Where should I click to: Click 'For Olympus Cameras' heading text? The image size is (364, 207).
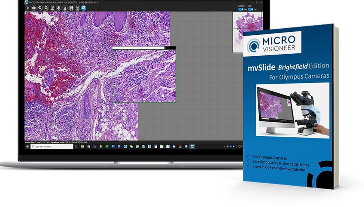pos(299,76)
